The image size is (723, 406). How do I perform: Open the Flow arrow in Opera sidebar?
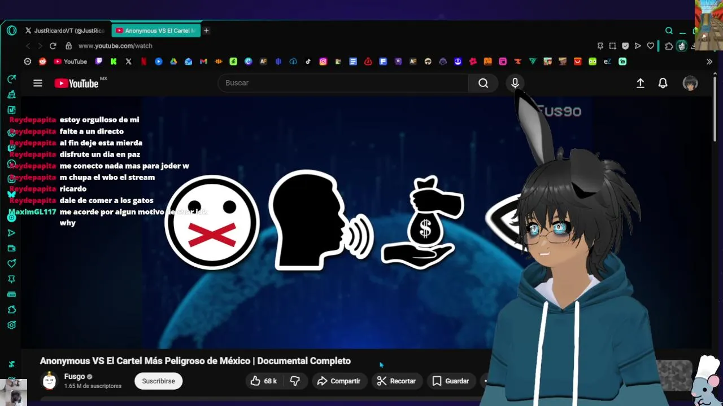point(11,233)
